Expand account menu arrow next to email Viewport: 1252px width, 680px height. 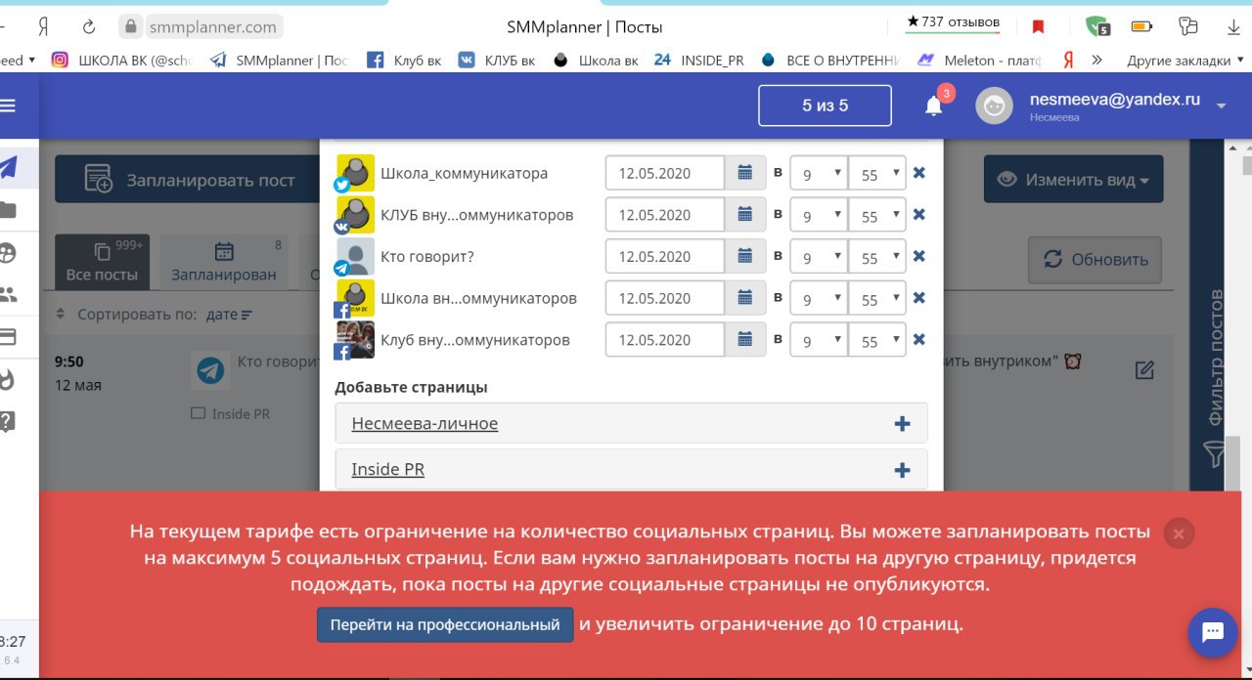coord(1221,106)
